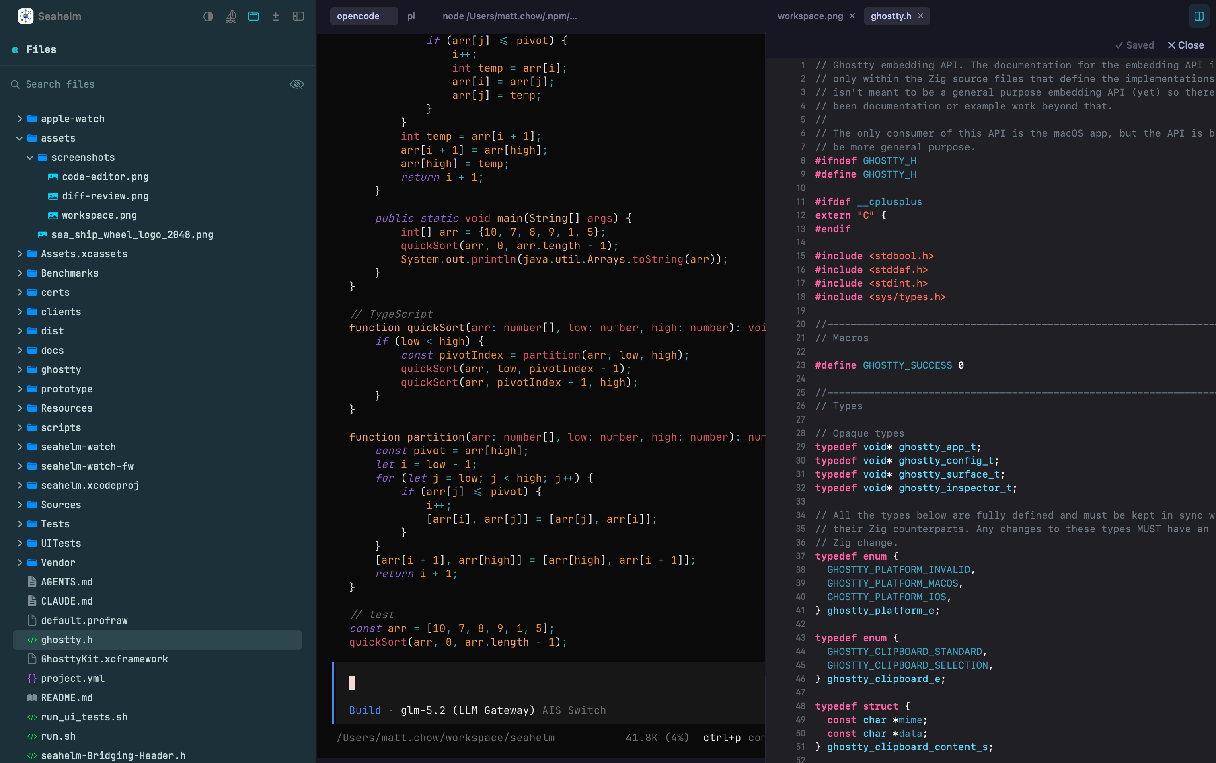Click the scripts folder icon

(32, 427)
